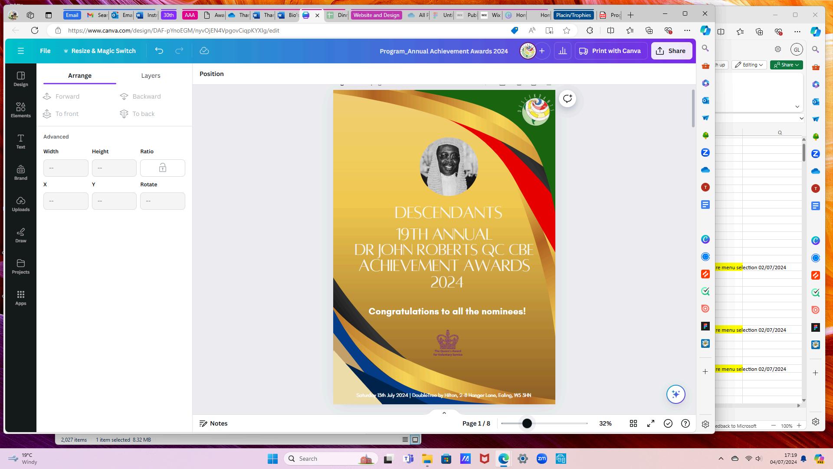Click the Notes button
This screenshot has width=833, height=469.
point(213,423)
